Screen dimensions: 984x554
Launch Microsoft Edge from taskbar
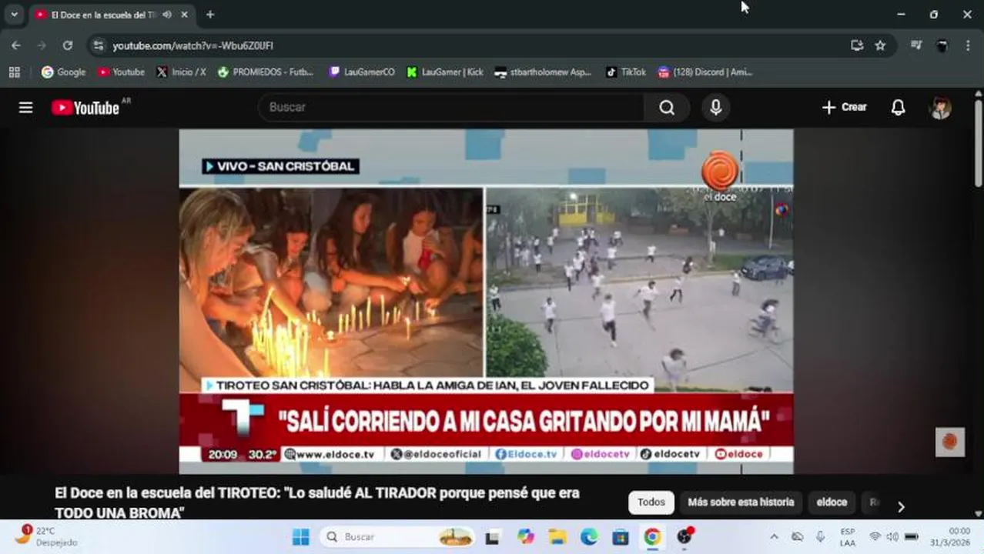click(x=589, y=536)
